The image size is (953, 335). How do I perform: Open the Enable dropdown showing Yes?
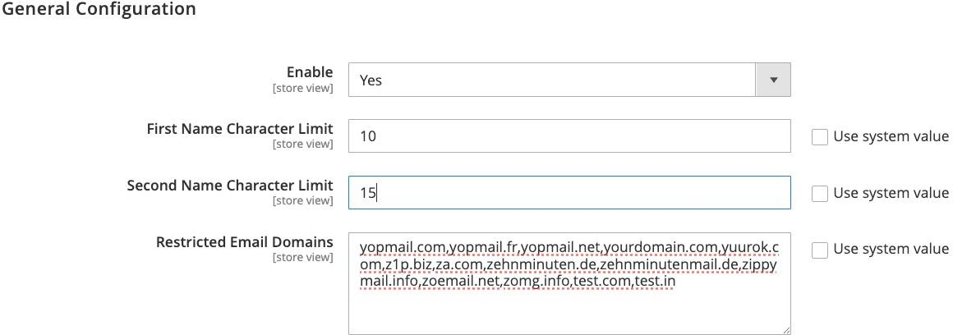point(552,80)
